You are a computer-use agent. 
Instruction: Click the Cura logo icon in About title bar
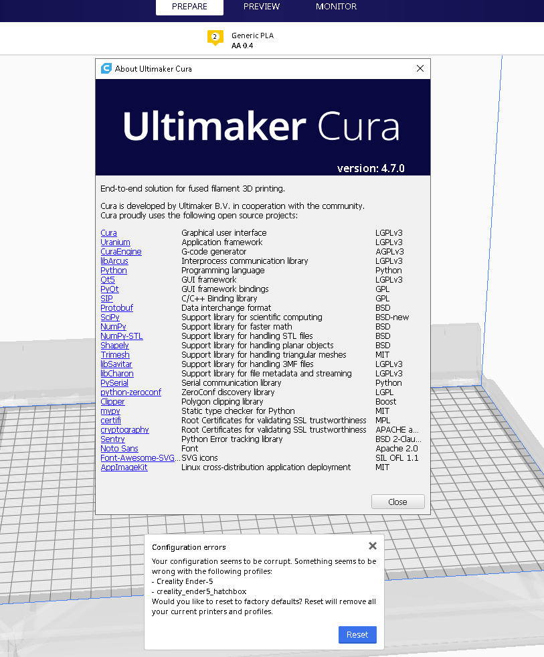106,68
